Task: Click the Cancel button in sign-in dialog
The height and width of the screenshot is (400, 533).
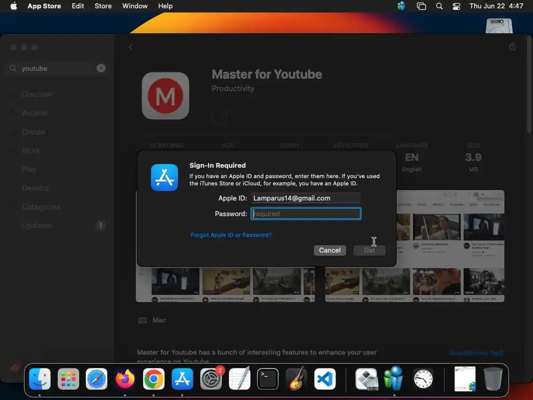Action: (329, 251)
